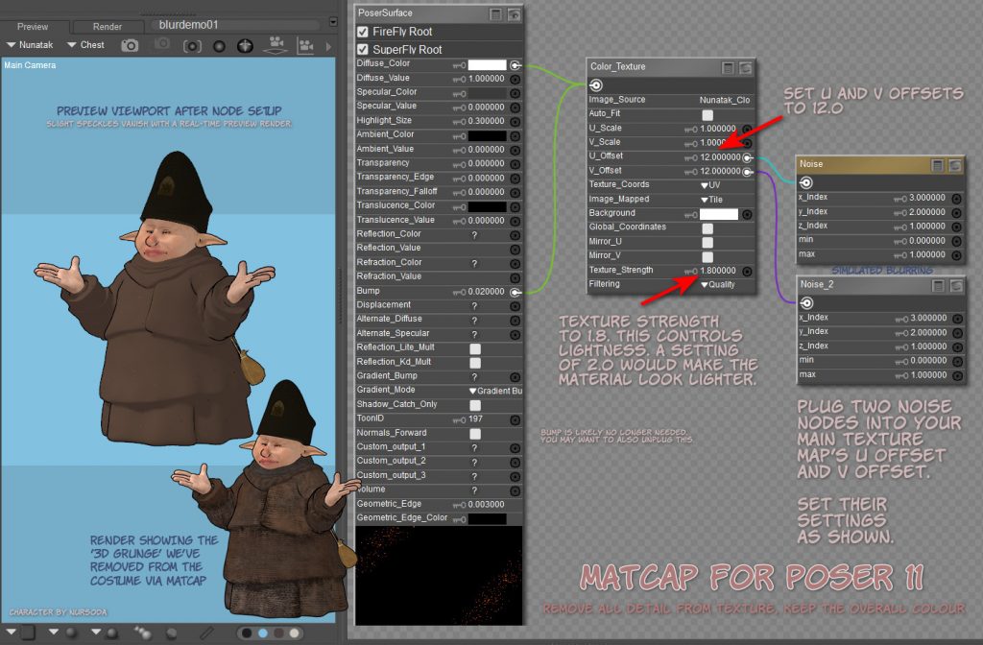This screenshot has height=645, width=983.
Task: Uncheck the SuperFly Root checkbox
Action: pyautogui.click(x=363, y=49)
